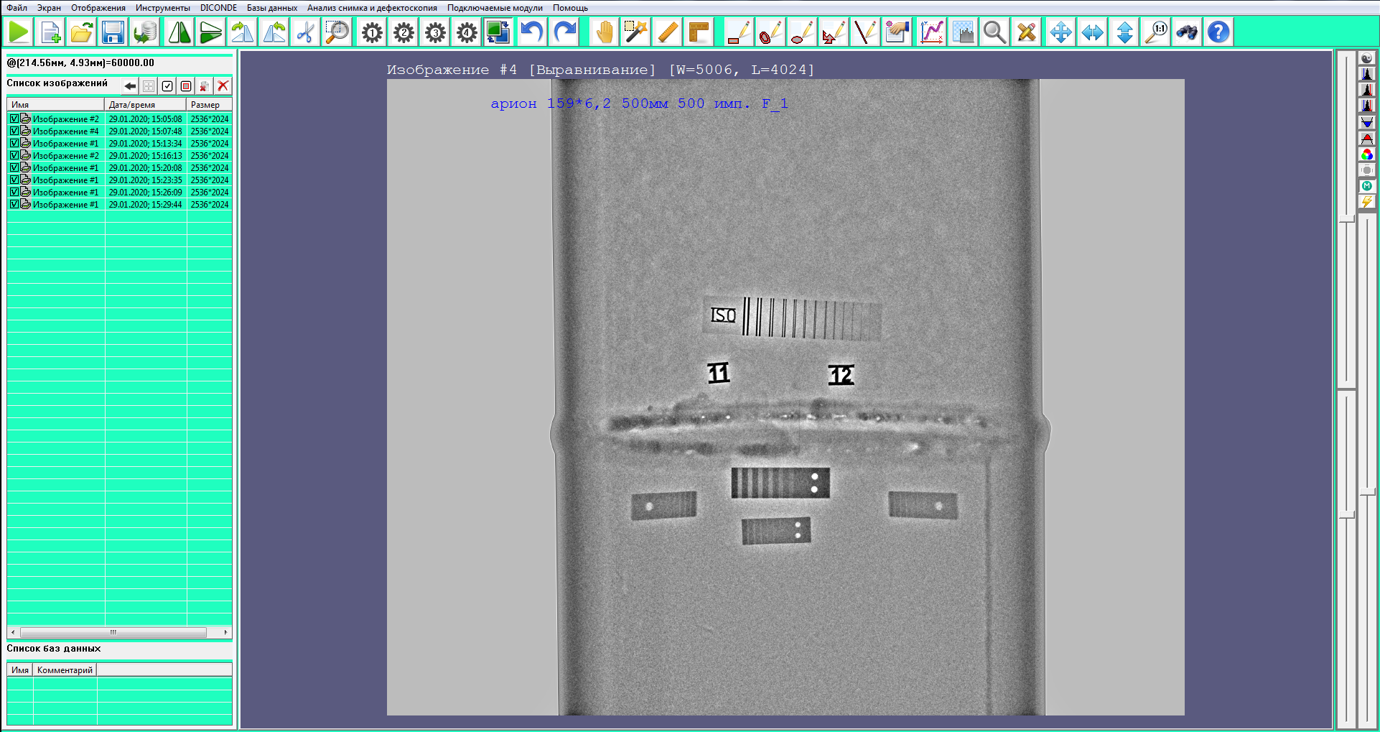1380x732 pixels.
Task: Open the Базы данных menu
Action: click(271, 8)
